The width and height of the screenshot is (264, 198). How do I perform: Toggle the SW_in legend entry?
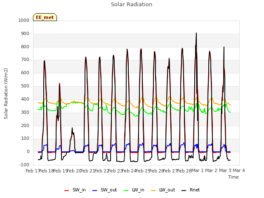pos(75,190)
